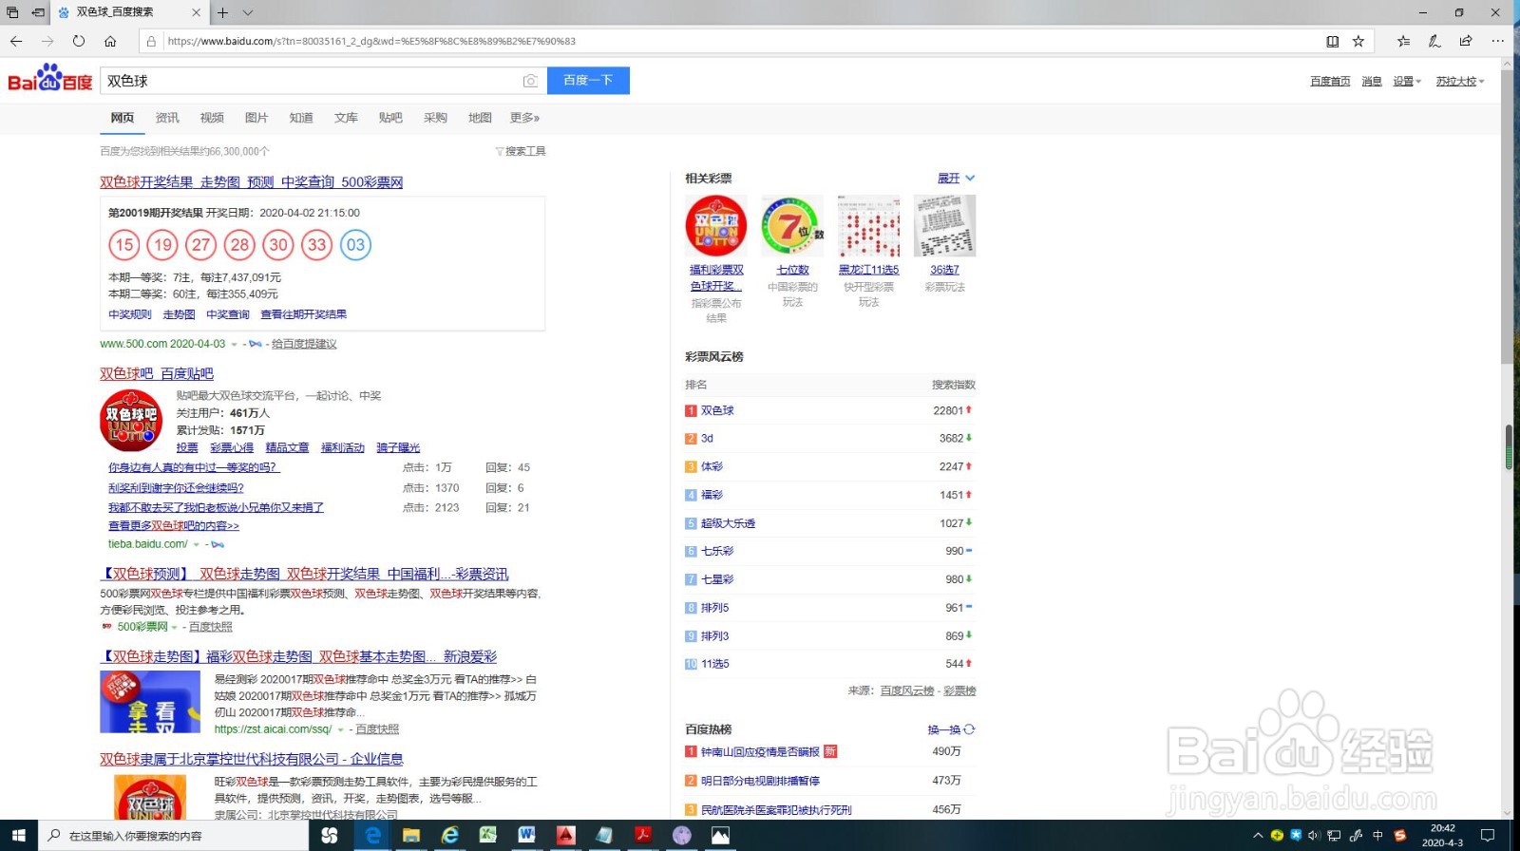Open the browser settings and more menu

[x=1498, y=41]
